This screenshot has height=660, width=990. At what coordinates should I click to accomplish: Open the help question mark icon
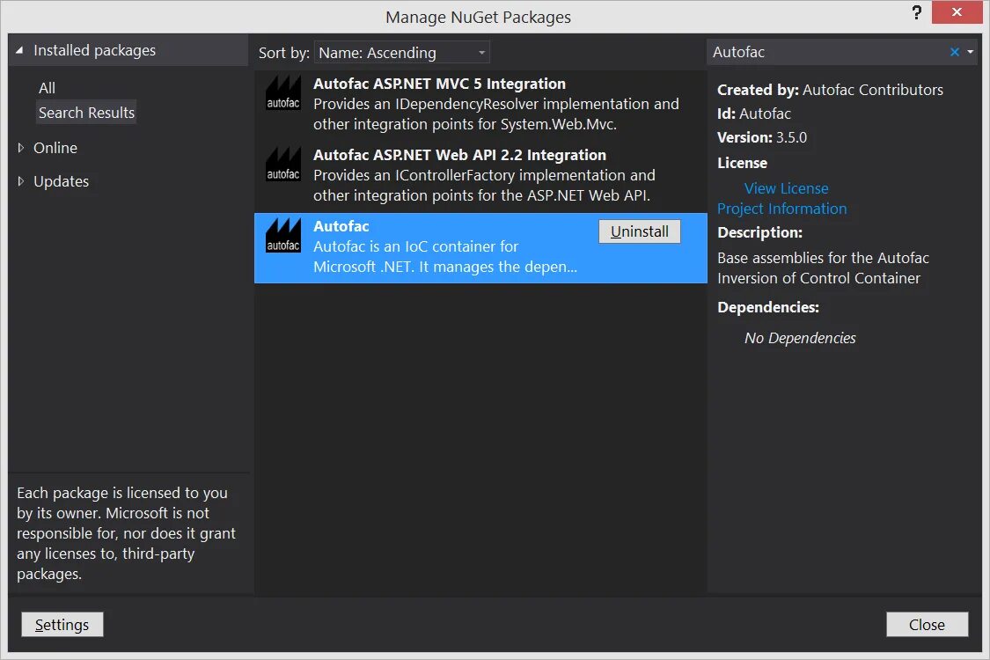pos(917,12)
